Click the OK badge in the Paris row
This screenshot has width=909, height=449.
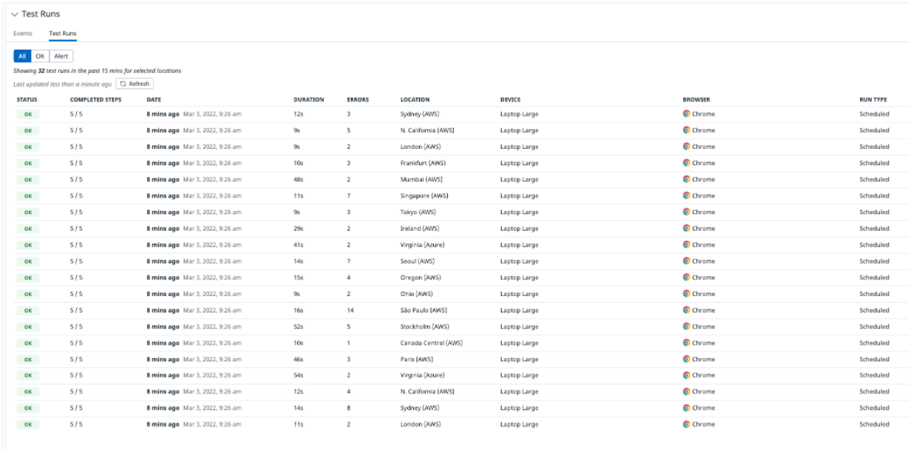tap(28, 359)
